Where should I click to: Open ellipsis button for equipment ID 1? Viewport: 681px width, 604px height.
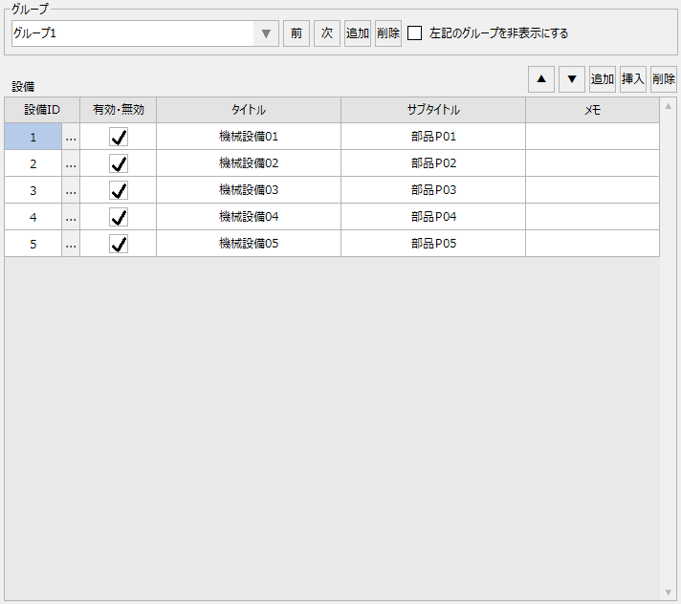click(x=71, y=138)
